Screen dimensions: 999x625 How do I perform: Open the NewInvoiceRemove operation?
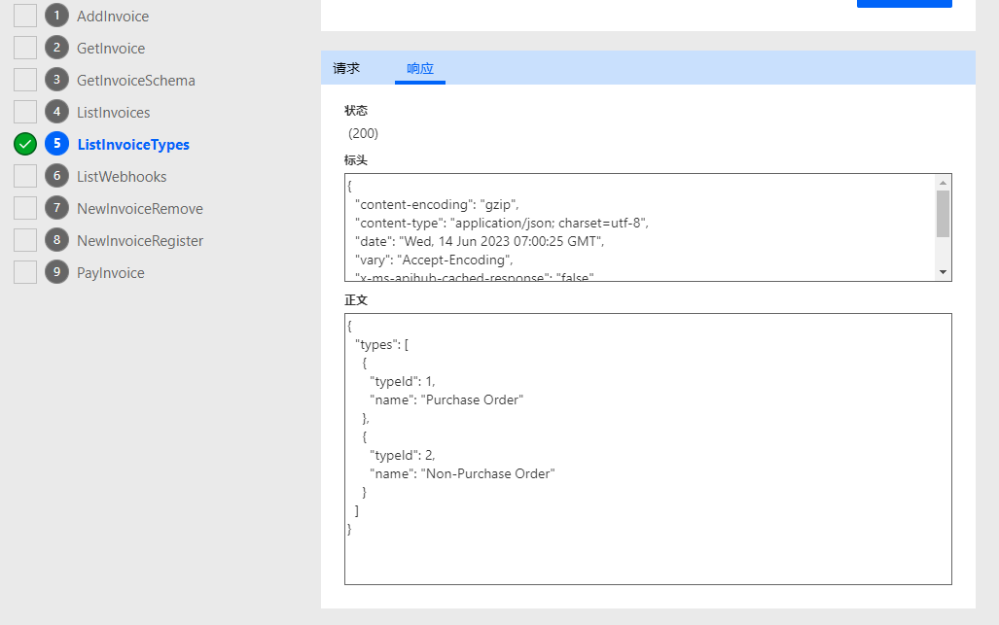(139, 209)
